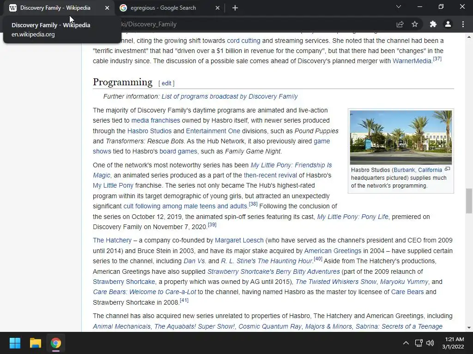Switch to the egregious Google Search tab
The image size is (473, 354).
click(170, 8)
